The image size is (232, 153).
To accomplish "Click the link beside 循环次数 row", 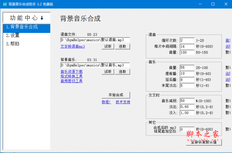I will coord(228,40).
